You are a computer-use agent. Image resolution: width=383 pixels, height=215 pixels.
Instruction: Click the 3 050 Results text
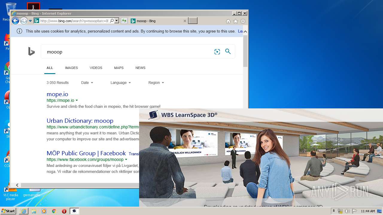click(x=57, y=83)
